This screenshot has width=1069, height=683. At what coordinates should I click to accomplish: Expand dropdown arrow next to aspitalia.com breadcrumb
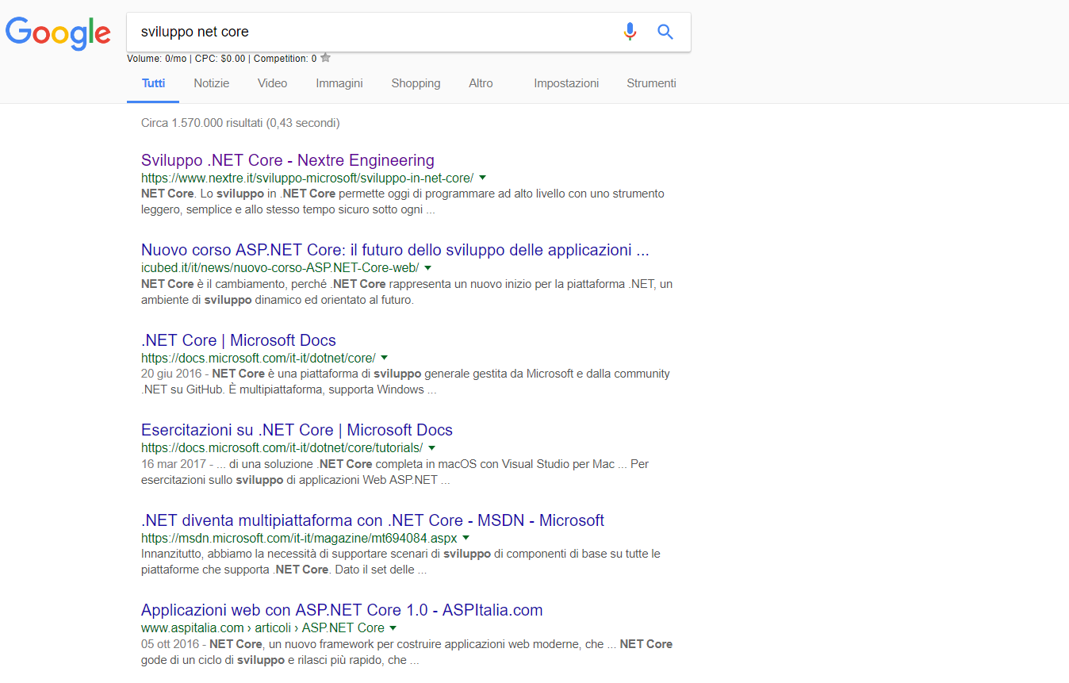[x=393, y=628]
